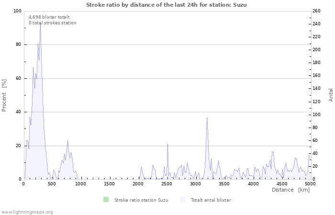The image size is (335, 215).
Task: Open the www.lightningmaps.org watermark link
Action: point(27,212)
